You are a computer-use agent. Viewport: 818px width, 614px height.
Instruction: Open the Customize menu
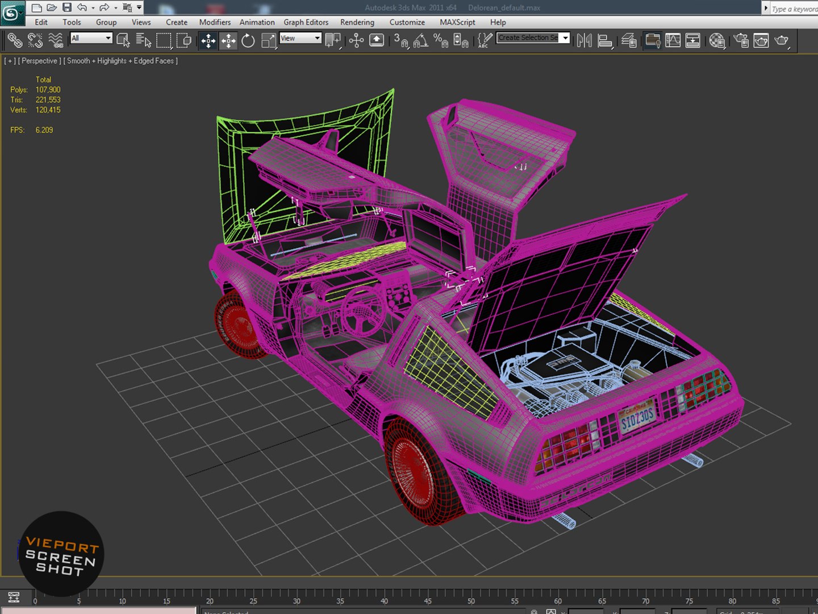[407, 22]
